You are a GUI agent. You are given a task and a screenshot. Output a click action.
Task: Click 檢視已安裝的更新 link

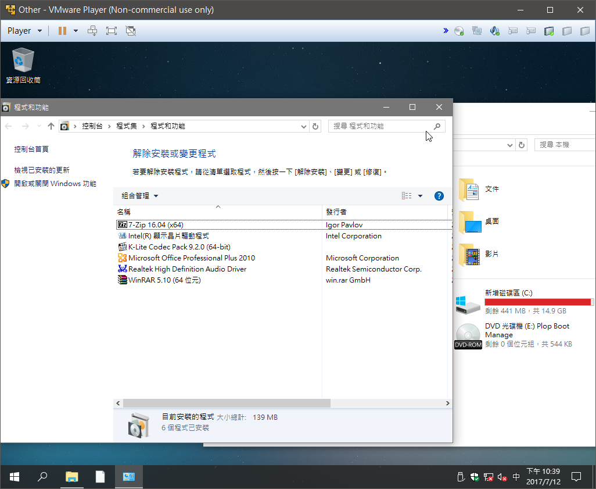(x=42, y=170)
